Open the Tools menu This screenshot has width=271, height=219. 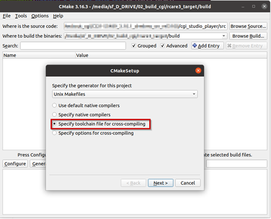click(x=21, y=16)
